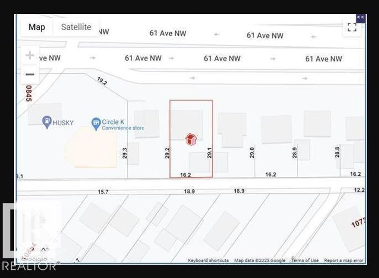Open the Terms of Use link
The width and height of the screenshot is (379, 278).
(x=305, y=260)
